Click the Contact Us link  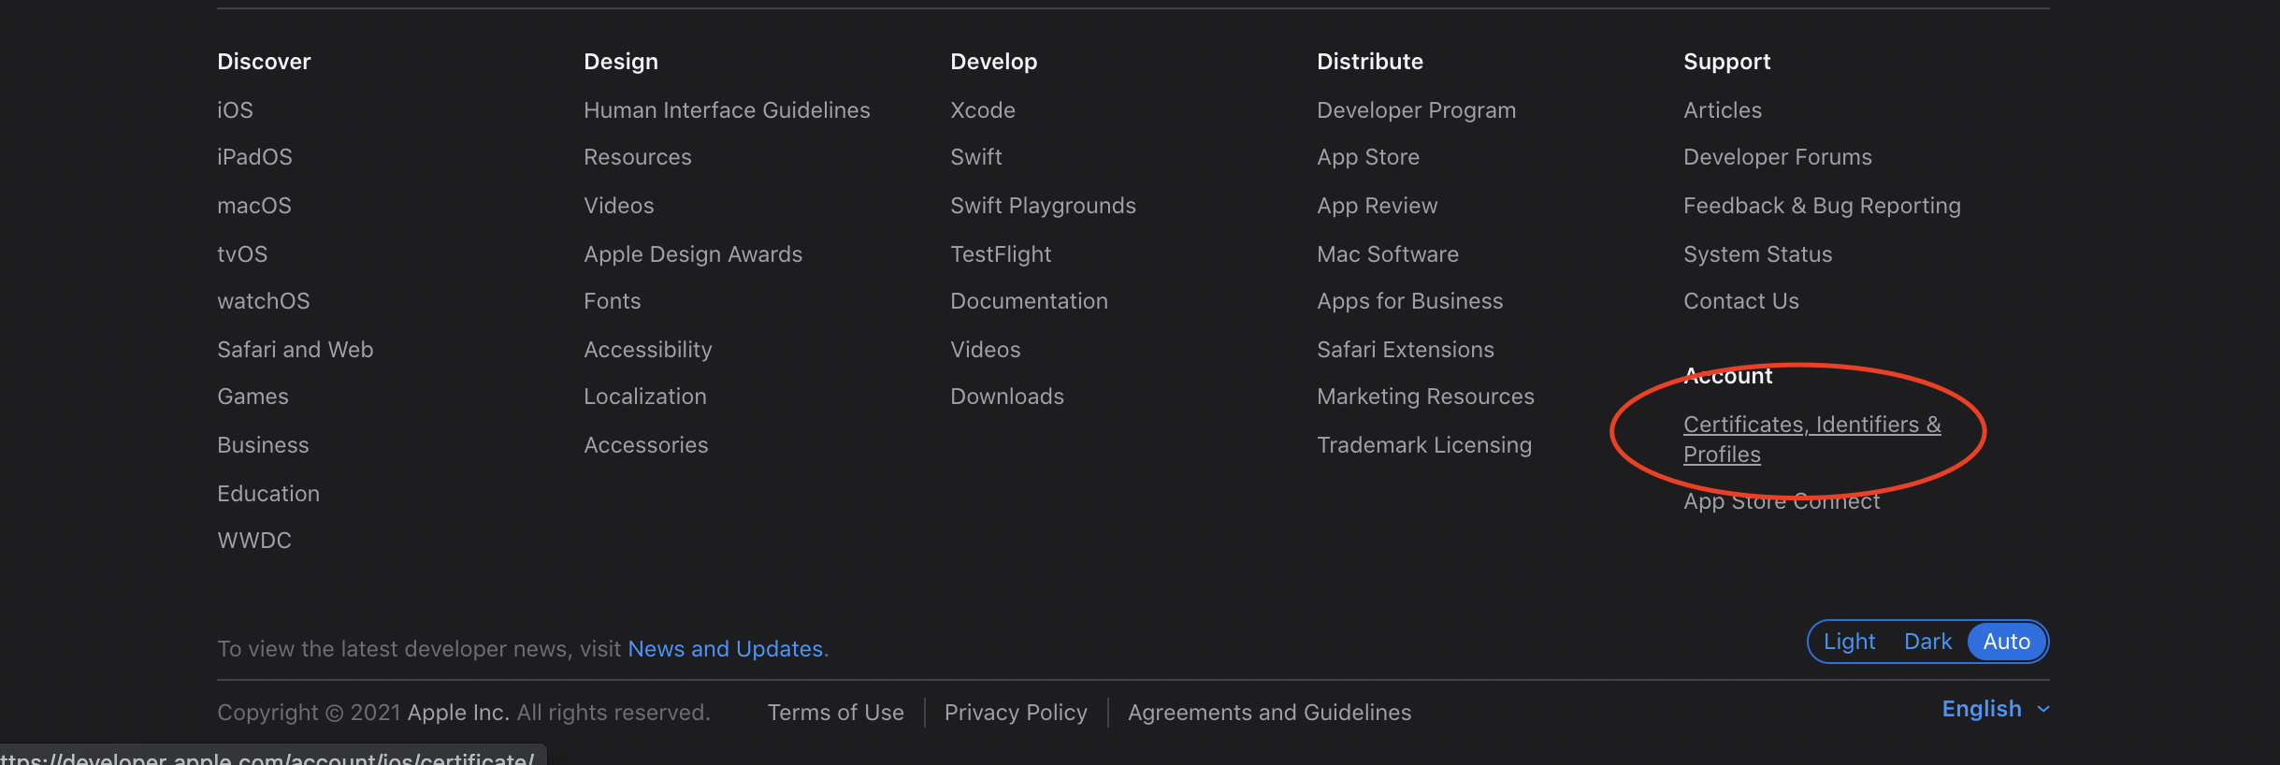(x=1741, y=301)
